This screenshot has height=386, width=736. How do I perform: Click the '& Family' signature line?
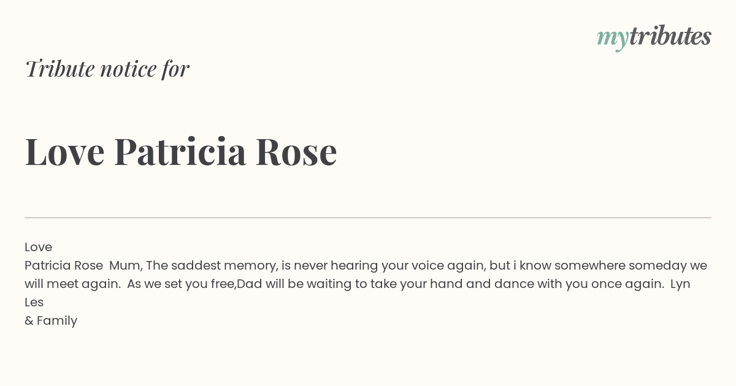pyautogui.click(x=51, y=321)
